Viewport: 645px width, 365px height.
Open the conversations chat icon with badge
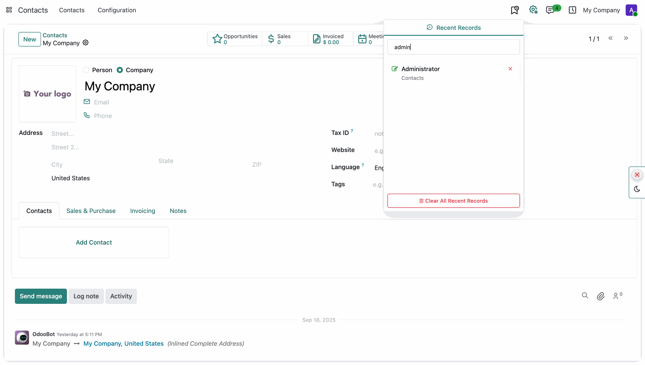point(550,10)
